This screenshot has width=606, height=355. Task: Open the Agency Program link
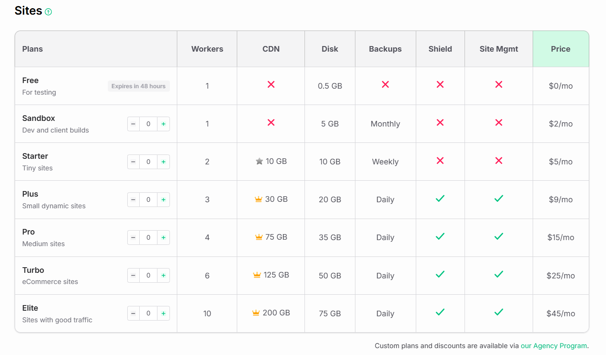(x=554, y=346)
